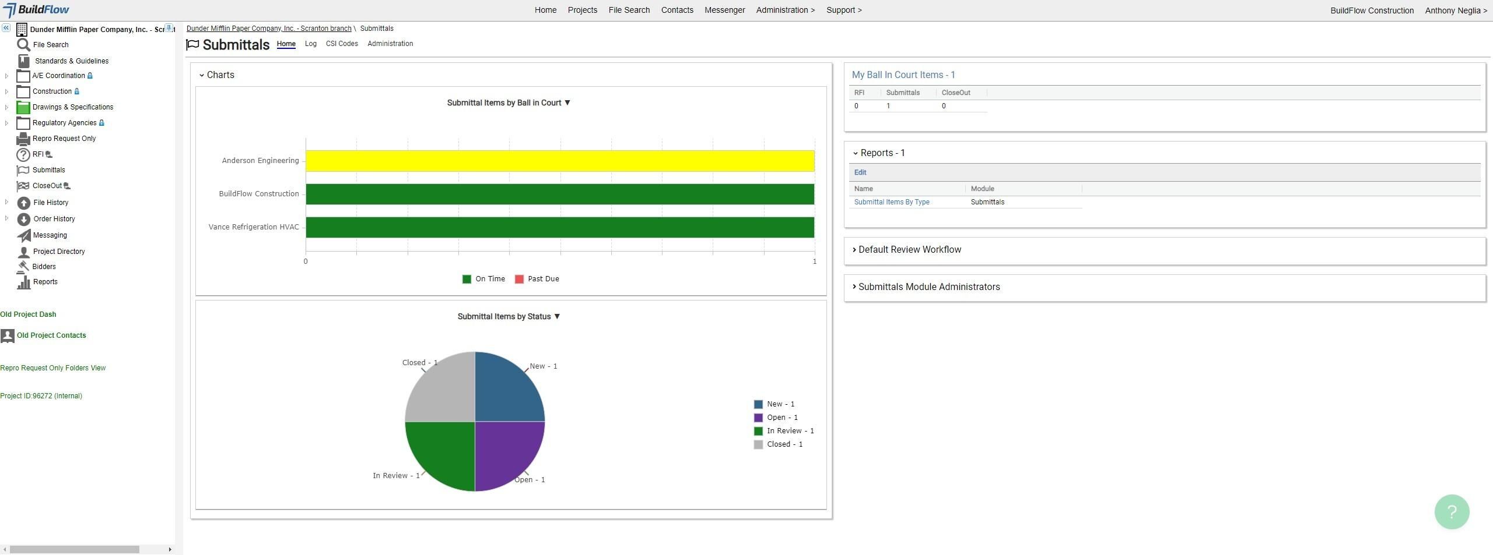Expand the Construction tree node
Image resolution: width=1493 pixels, height=555 pixels.
click(6, 91)
